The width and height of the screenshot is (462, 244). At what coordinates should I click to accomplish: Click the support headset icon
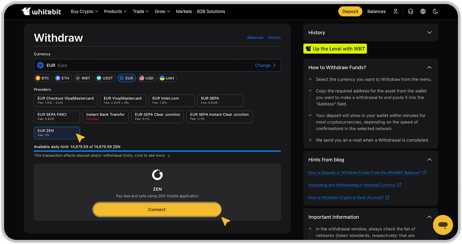click(x=410, y=12)
